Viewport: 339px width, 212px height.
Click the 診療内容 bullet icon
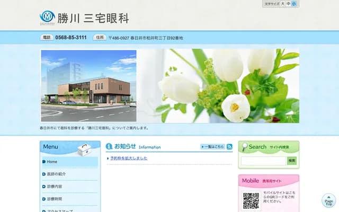[x=44, y=187]
